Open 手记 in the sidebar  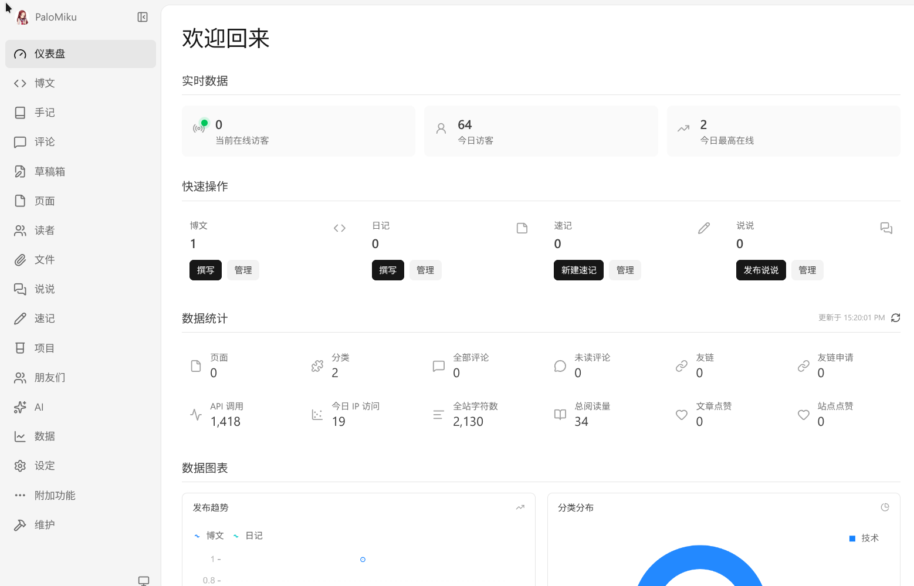click(80, 113)
